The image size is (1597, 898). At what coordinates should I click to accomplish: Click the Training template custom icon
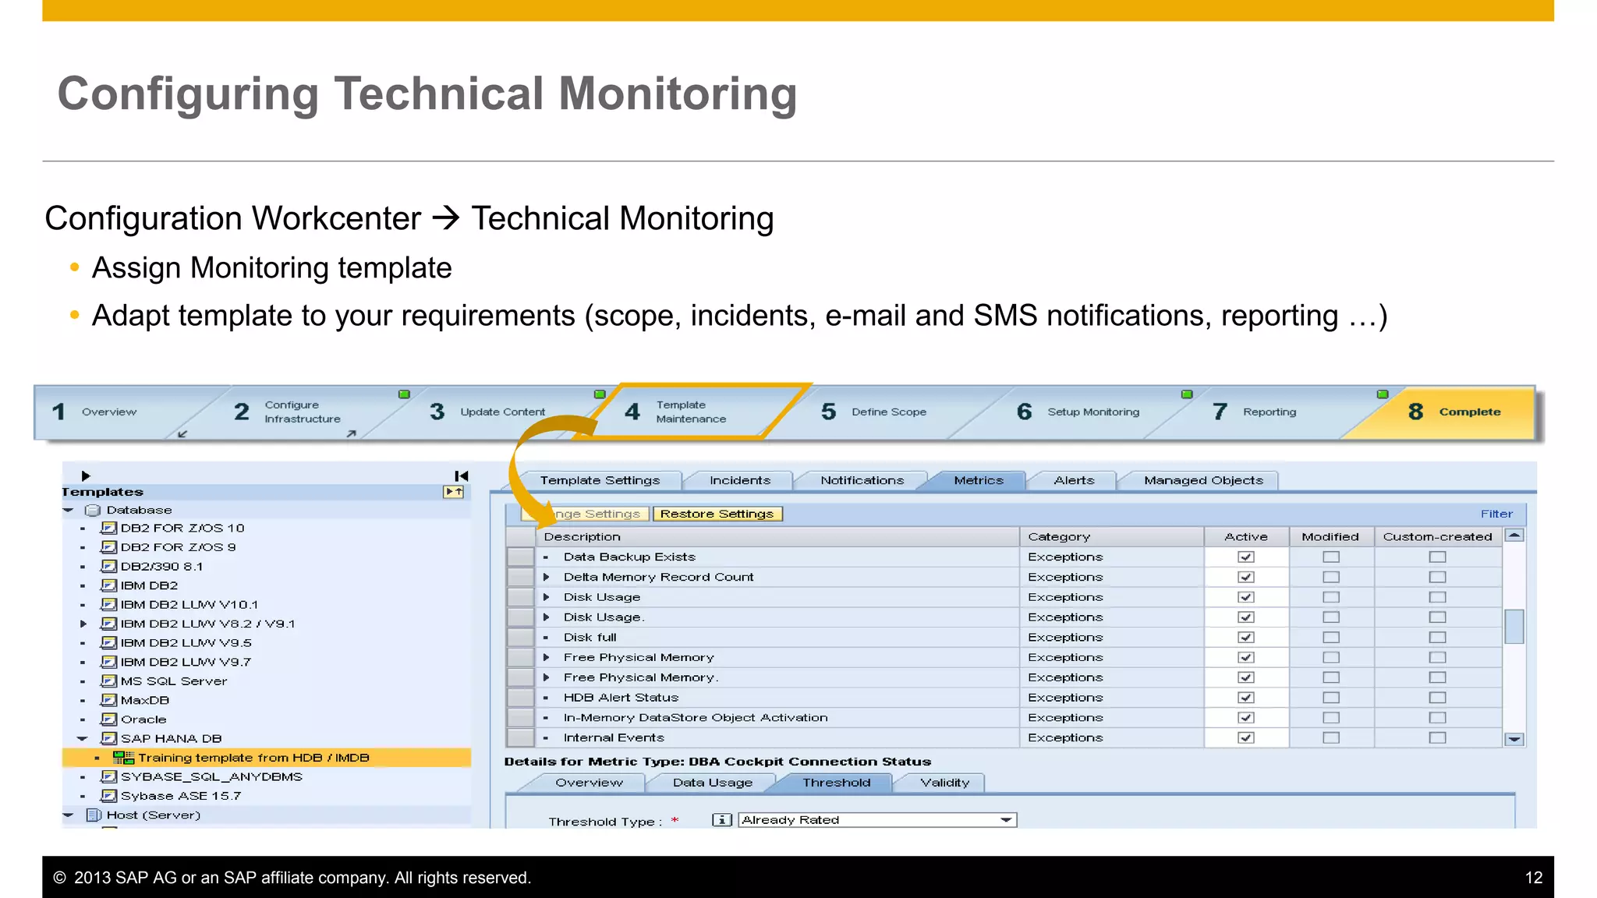(x=123, y=757)
